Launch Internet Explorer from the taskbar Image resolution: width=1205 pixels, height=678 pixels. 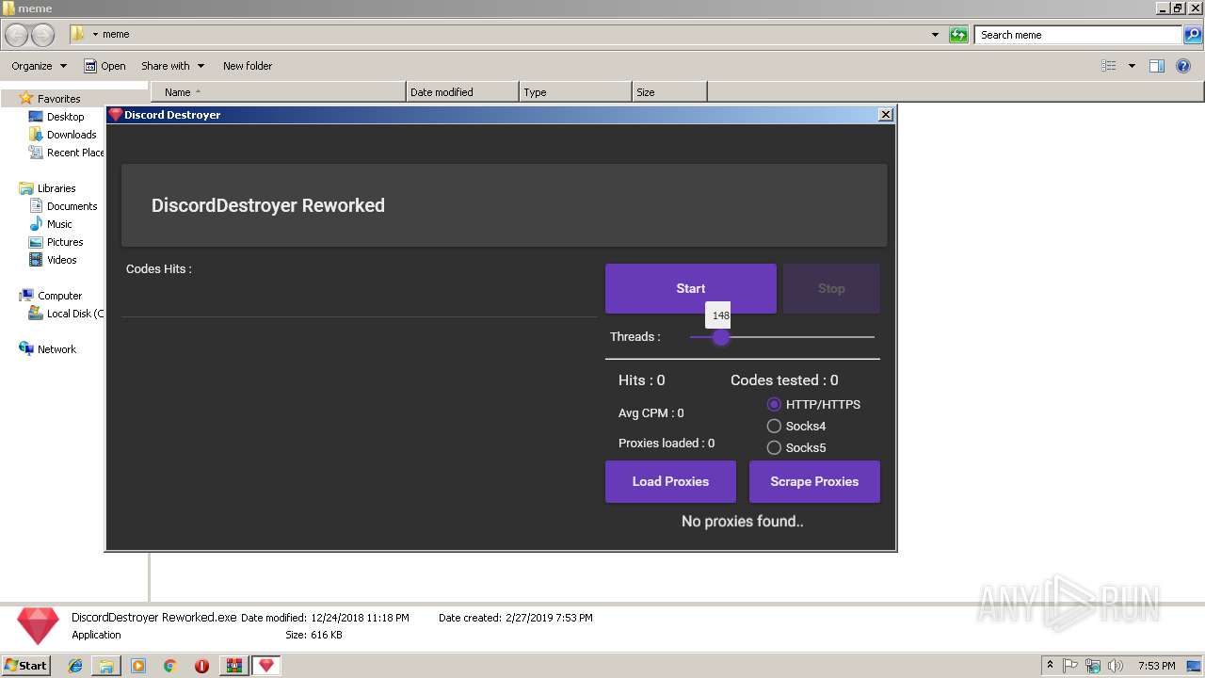(x=75, y=666)
